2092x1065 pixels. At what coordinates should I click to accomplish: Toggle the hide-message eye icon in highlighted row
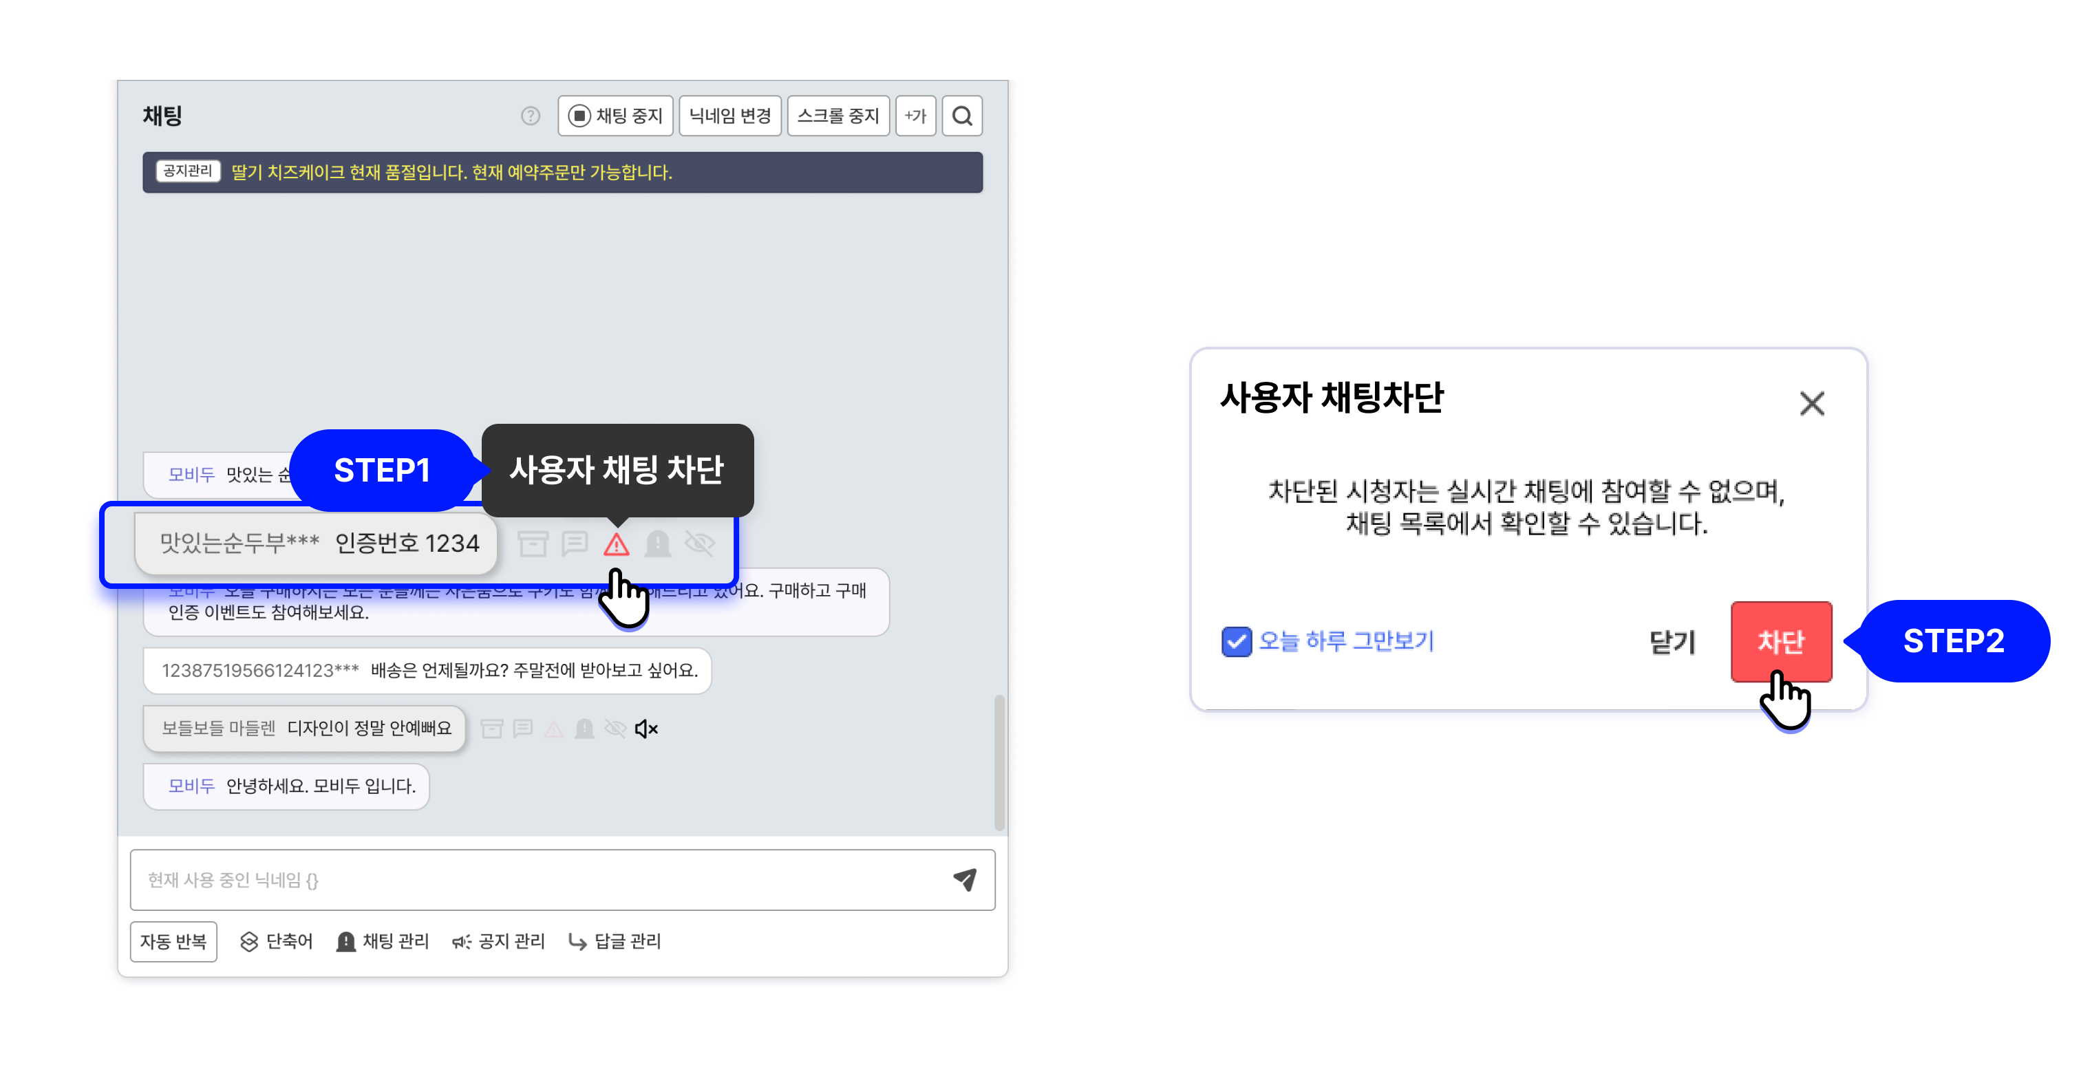(699, 544)
